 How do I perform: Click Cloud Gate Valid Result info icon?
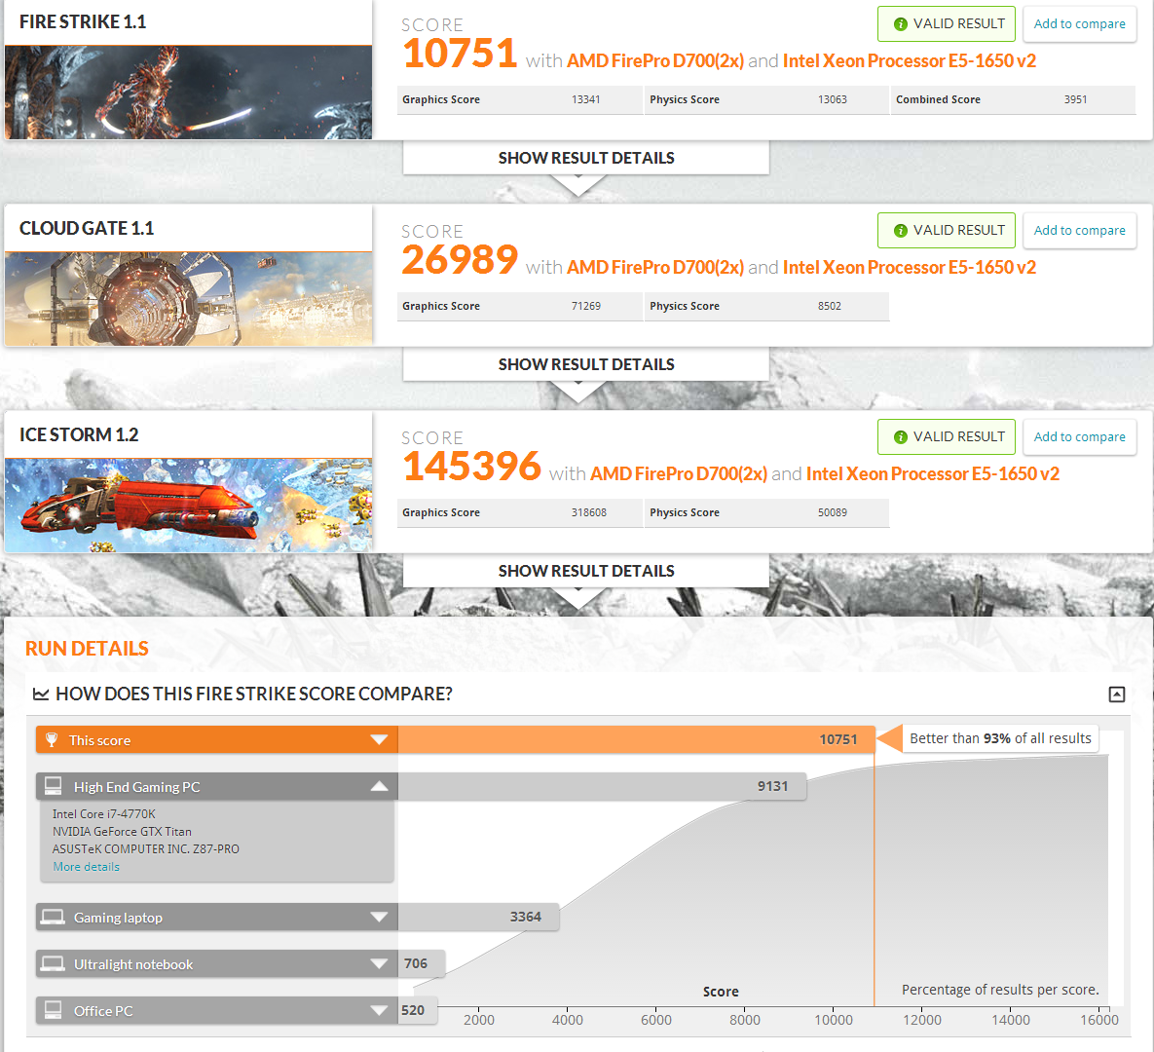pyautogui.click(x=900, y=231)
